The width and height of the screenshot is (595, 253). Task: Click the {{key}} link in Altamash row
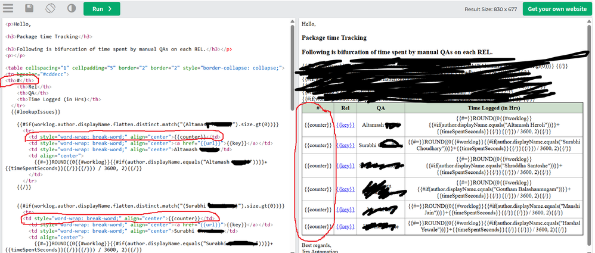pos(345,125)
